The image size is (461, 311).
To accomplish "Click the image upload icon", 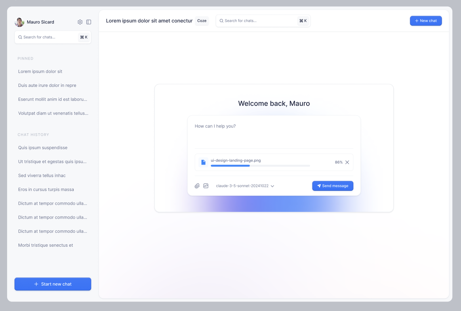I will pos(206,186).
